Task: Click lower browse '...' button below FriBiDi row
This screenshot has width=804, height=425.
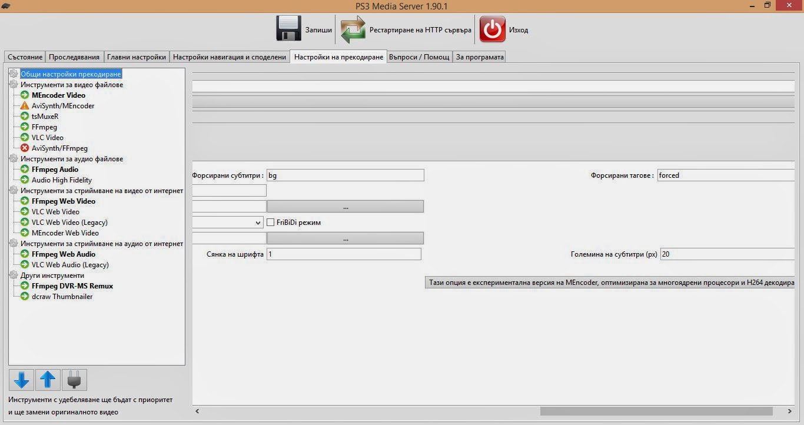Action: click(x=345, y=238)
